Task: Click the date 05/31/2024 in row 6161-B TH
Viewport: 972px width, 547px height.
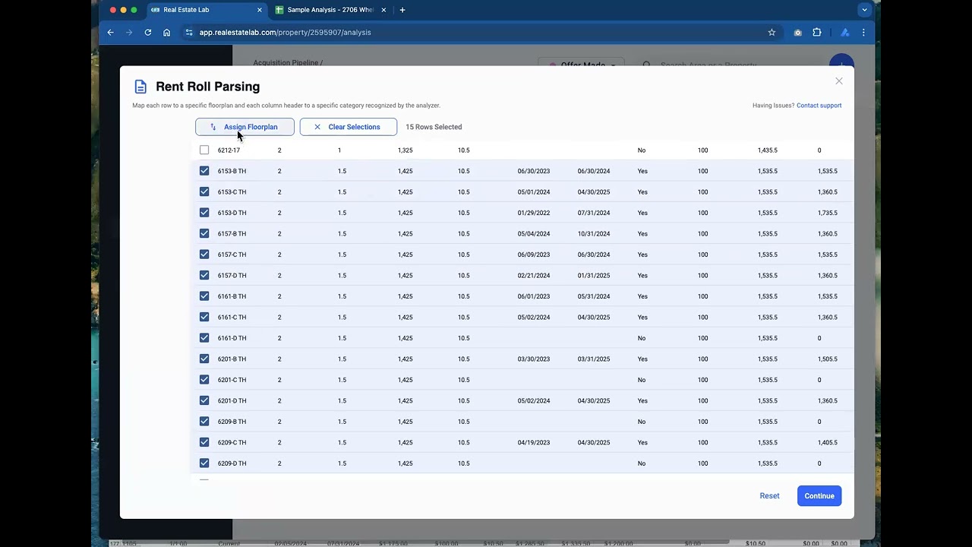Action: pyautogui.click(x=594, y=296)
